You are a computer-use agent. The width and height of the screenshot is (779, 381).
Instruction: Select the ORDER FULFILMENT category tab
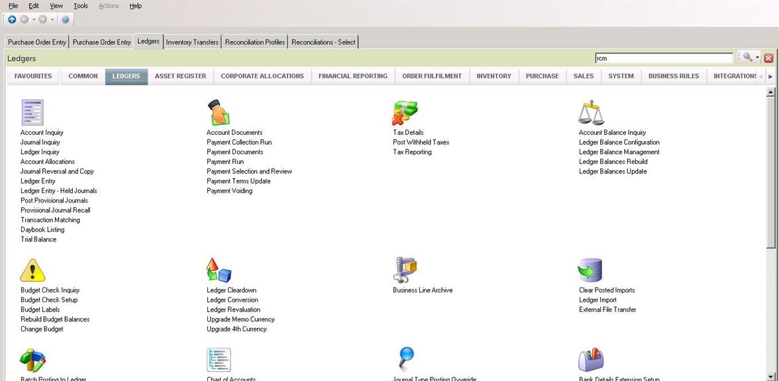coord(432,77)
